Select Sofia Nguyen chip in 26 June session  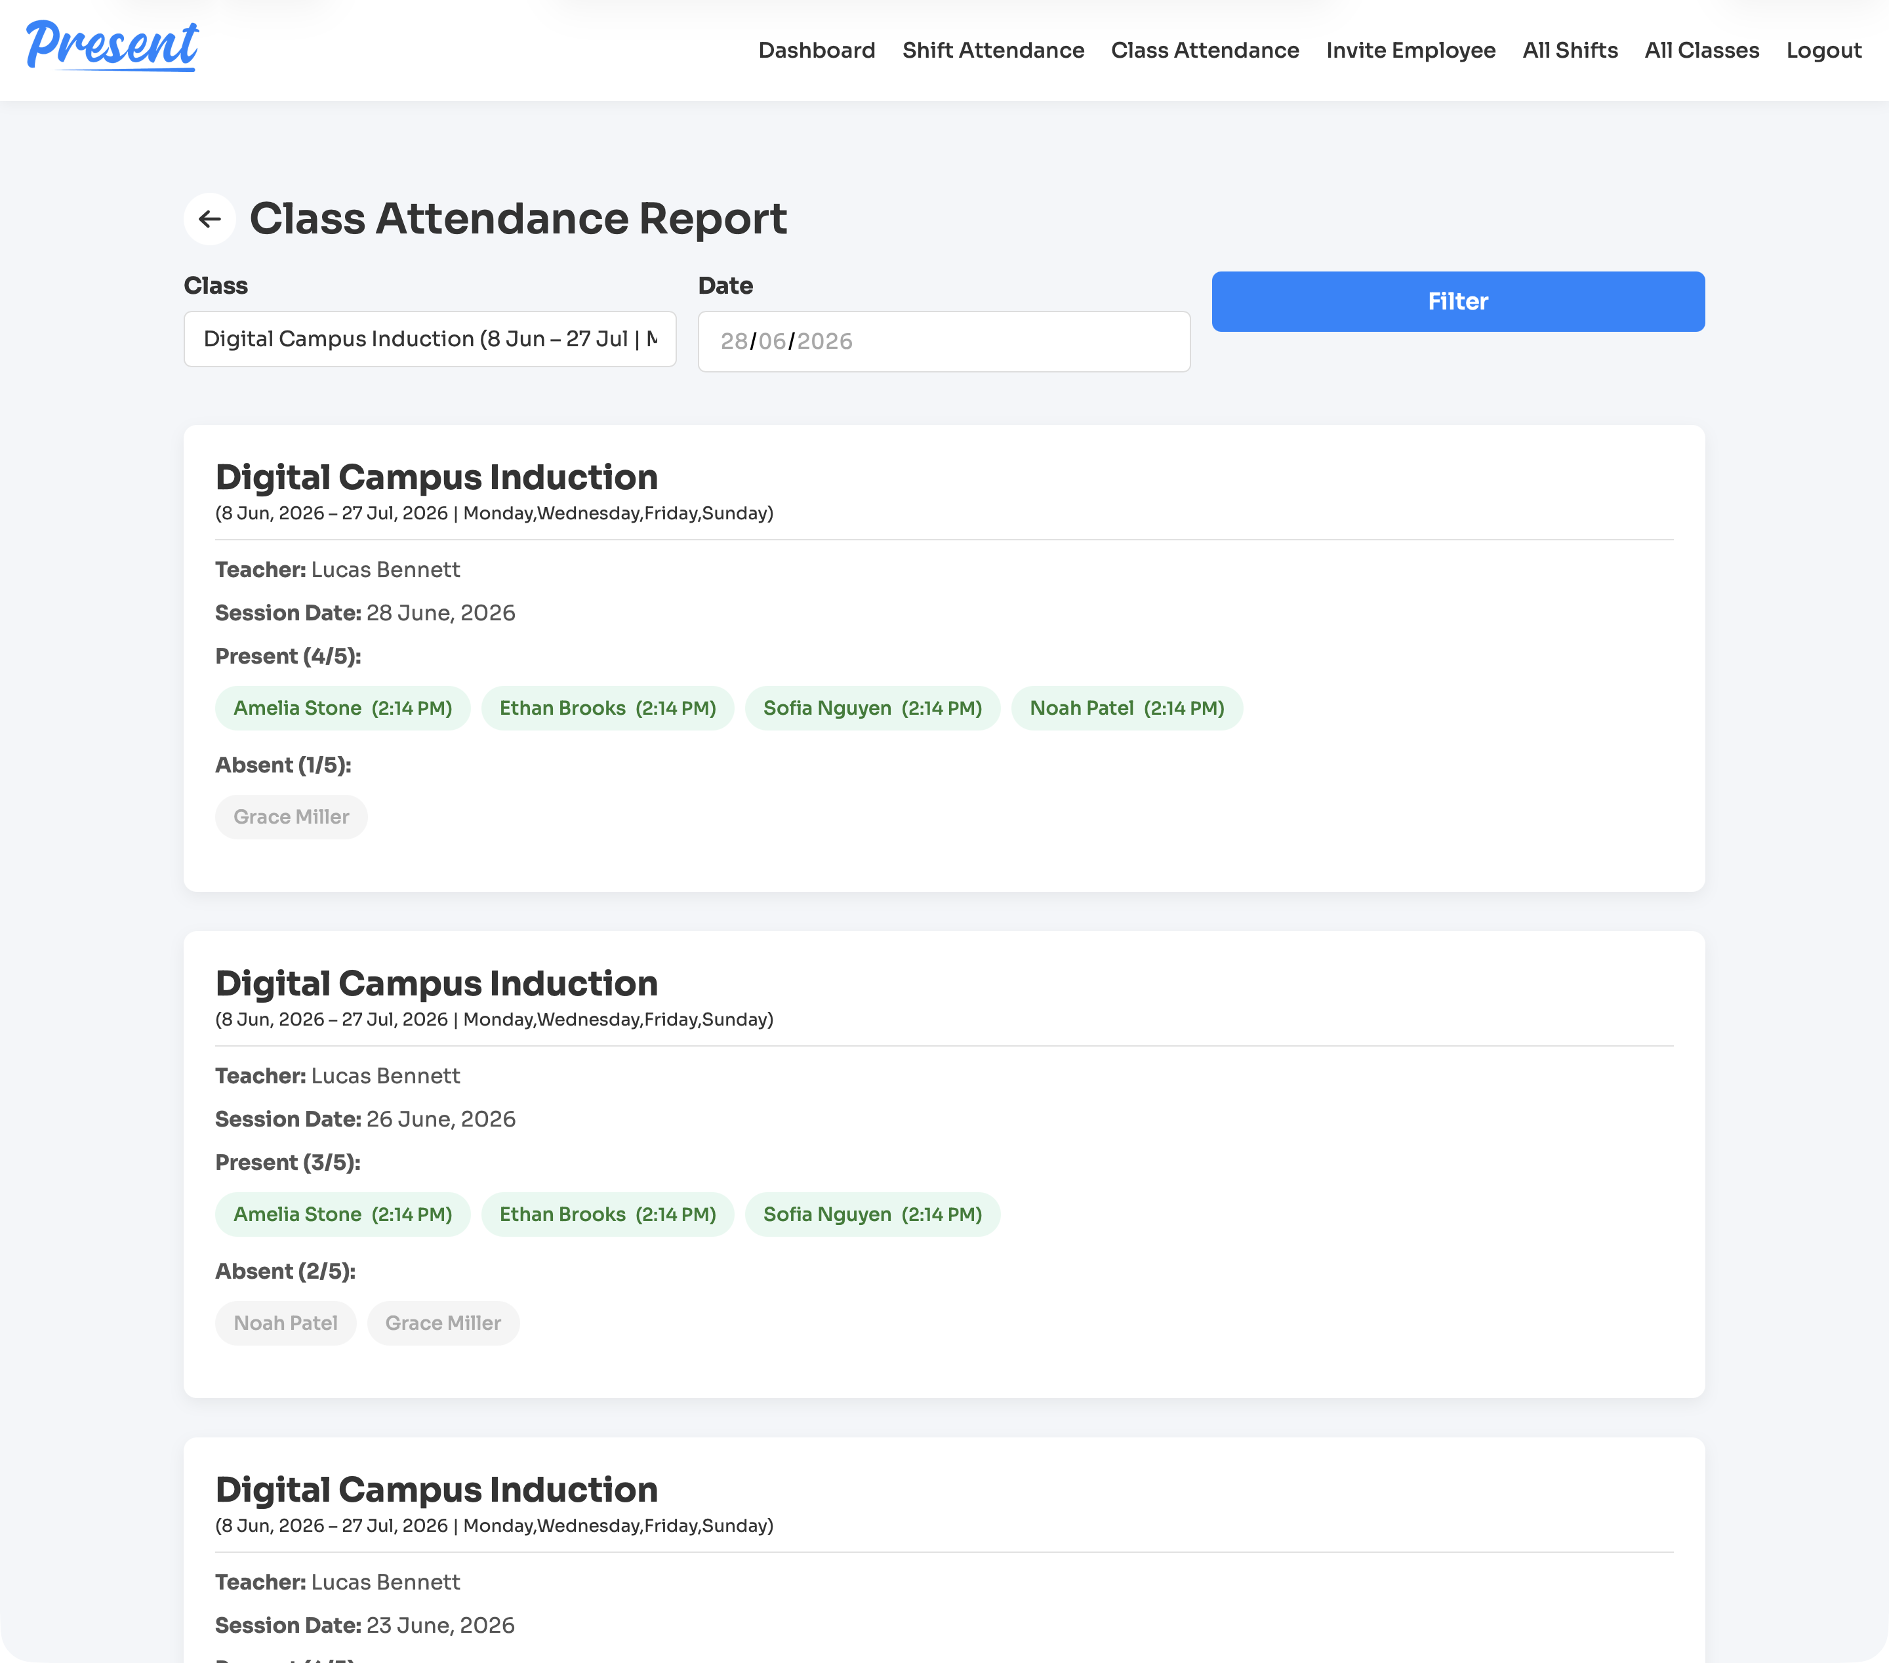[872, 1215]
